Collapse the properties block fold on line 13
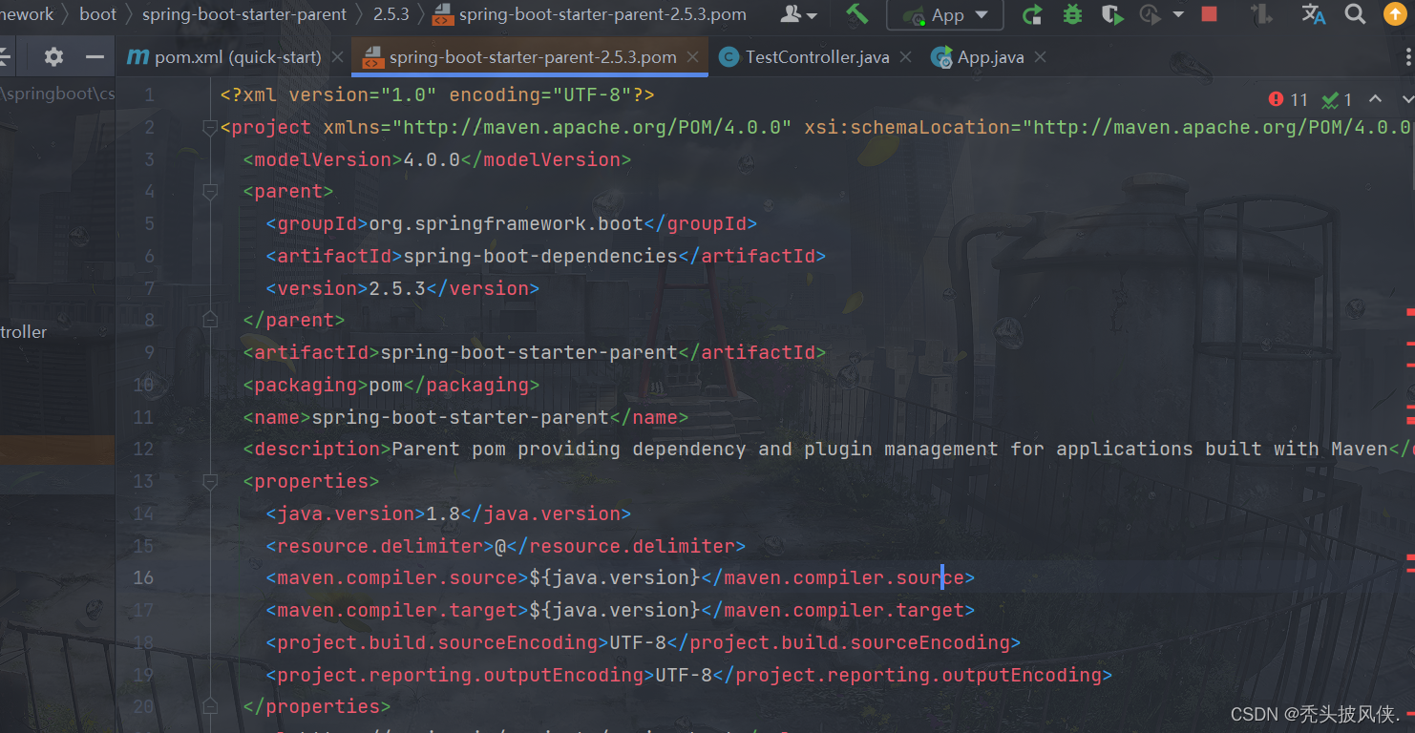Screen dimensions: 1415x733 click(x=210, y=481)
